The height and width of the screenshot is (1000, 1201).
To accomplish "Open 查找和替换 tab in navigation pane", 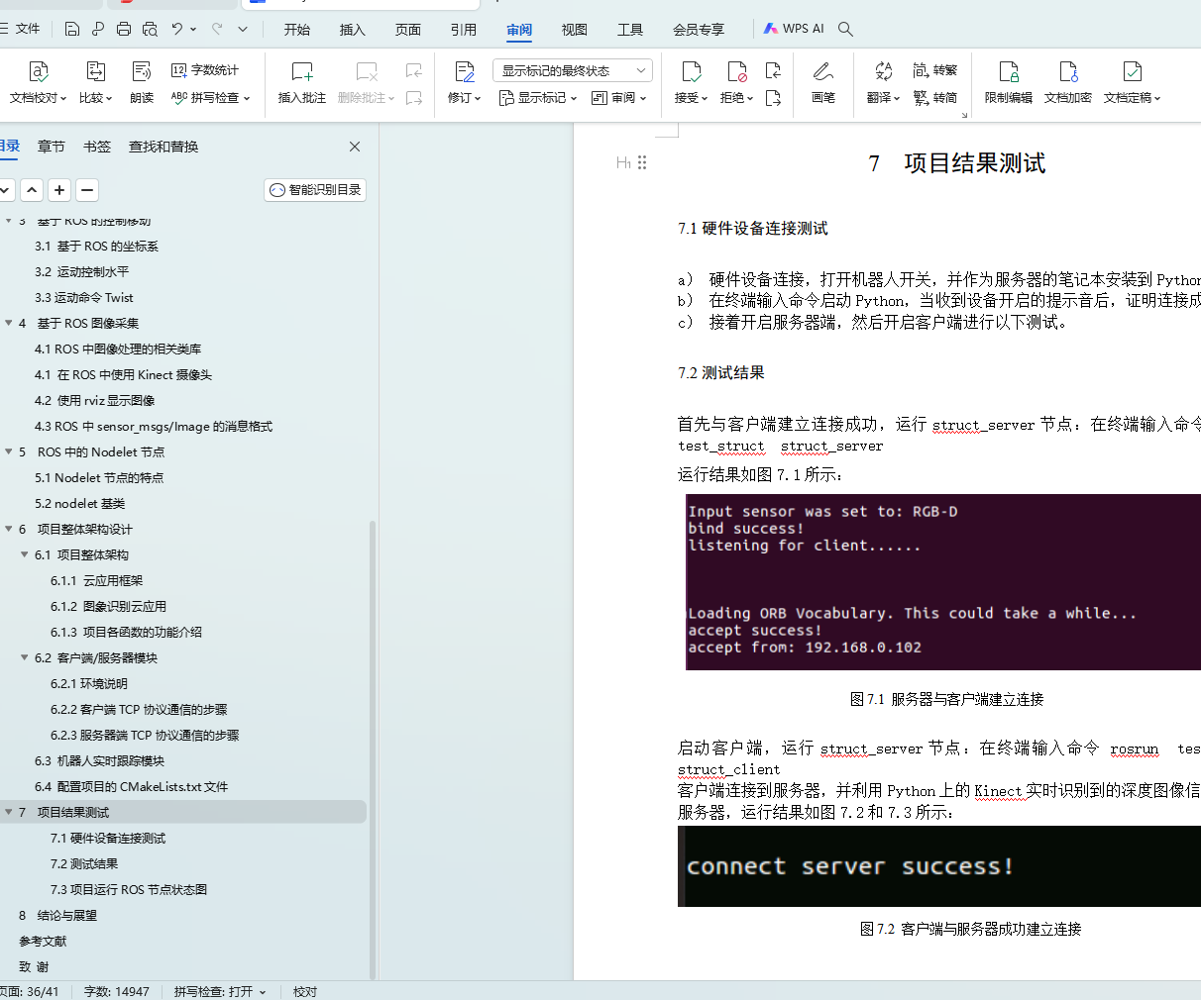I will pos(164,147).
